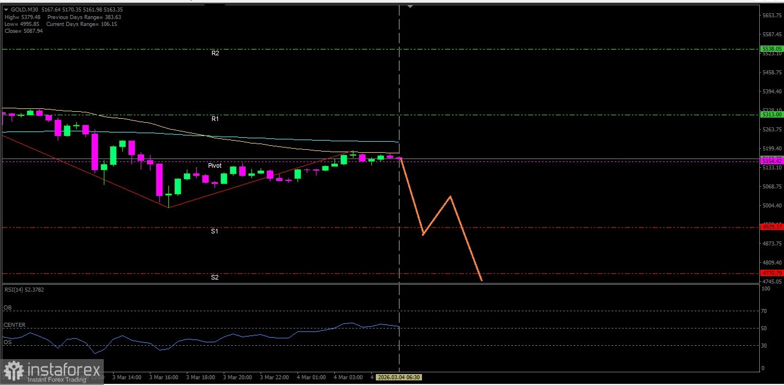The width and height of the screenshot is (784, 385).
Task: Click the instaforex gear logo
Action: click(x=13, y=371)
